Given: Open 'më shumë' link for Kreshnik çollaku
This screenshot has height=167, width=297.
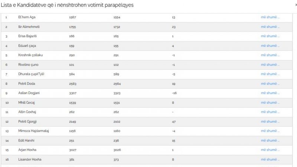Looking at the screenshot, I should pyautogui.click(x=270, y=55).
